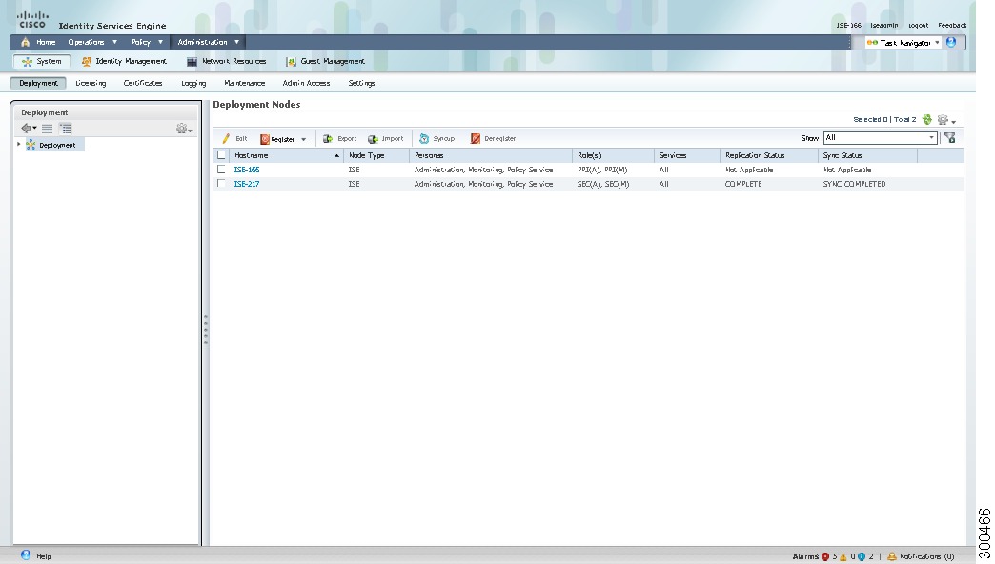Click the Logout link
The width and height of the screenshot is (995, 564).
[x=918, y=26]
